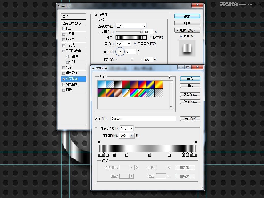Viewport: 264px width, 198px height.
Task: Click the left black opacity stop above gradient
Action: pyautogui.click(x=99, y=142)
